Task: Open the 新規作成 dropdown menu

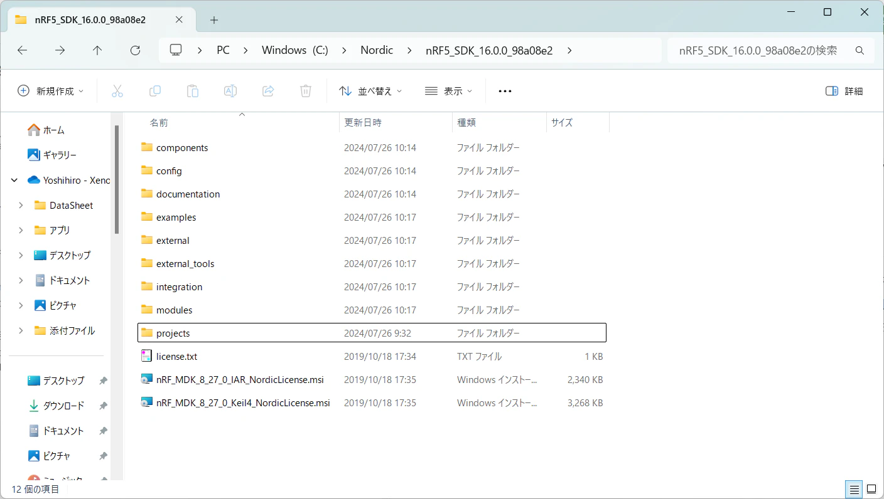Action: point(50,91)
